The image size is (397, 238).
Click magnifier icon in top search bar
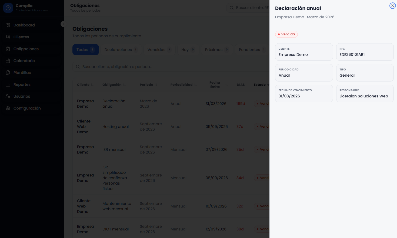point(232,8)
